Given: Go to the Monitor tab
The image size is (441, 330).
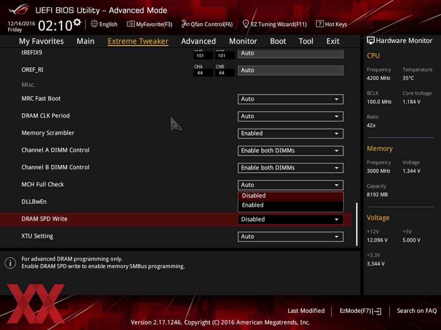Looking at the screenshot, I should [x=243, y=41].
